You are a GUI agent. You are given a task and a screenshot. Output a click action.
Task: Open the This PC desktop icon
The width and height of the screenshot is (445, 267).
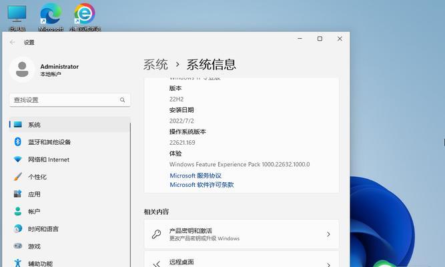click(x=17, y=17)
